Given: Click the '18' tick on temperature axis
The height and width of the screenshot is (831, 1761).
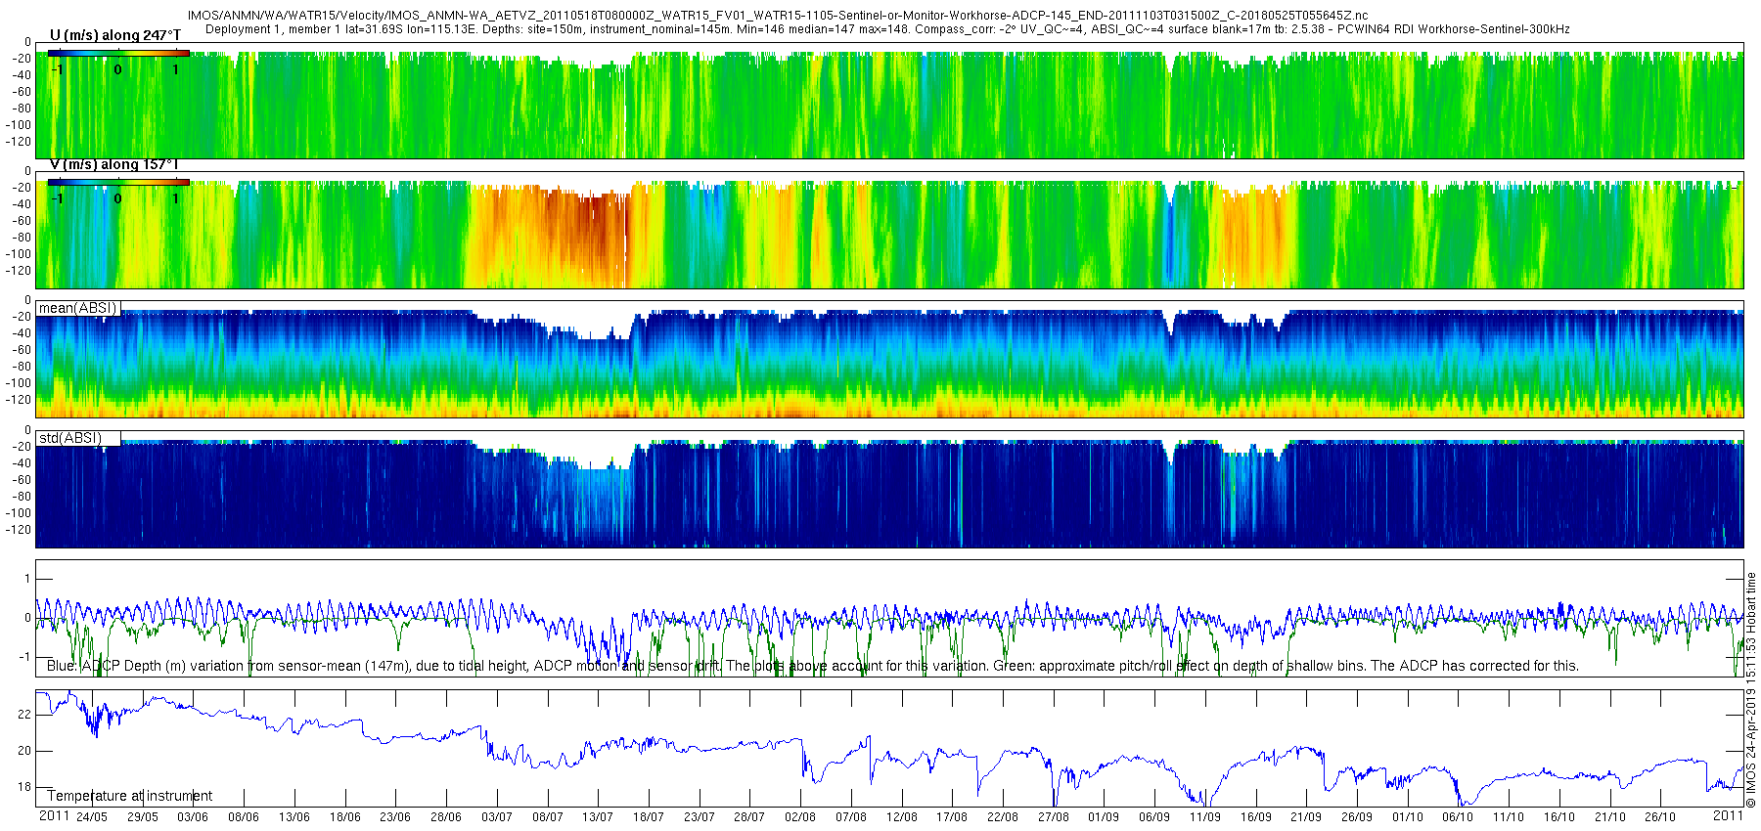Looking at the screenshot, I should (24, 788).
